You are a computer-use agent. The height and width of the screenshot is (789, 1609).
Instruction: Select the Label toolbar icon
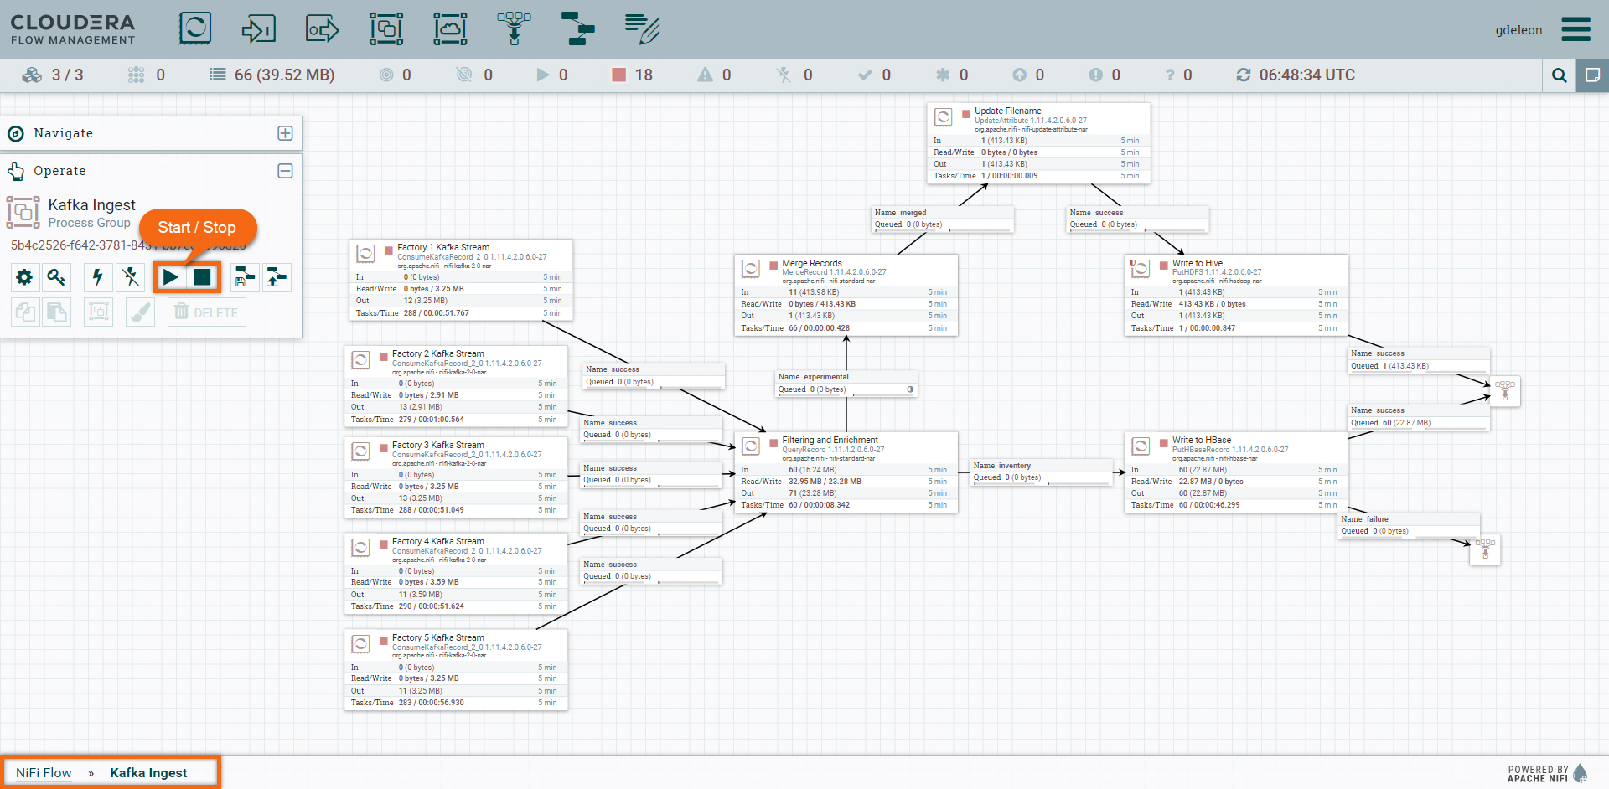coord(642,28)
